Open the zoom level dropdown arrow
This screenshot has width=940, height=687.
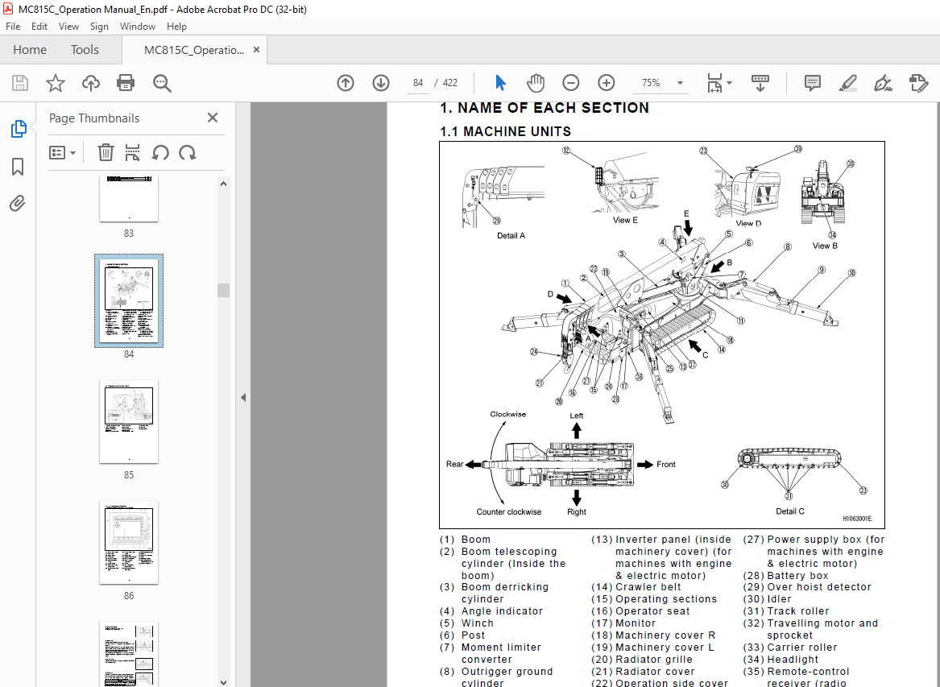680,83
